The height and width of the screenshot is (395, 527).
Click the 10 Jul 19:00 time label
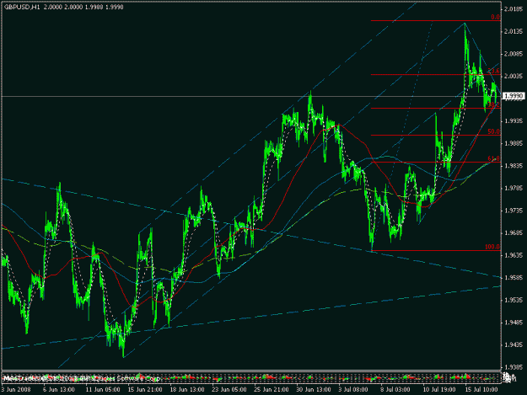pos(439,390)
